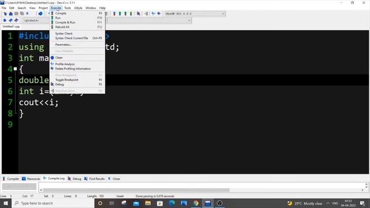
Task: Click the Cortana circle on the taskbar
Action: [x=100, y=203]
